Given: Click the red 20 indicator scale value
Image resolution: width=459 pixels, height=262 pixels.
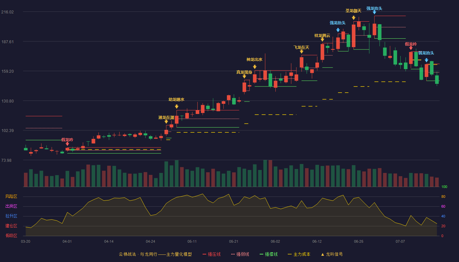Looking at the screenshot, I should (x=443, y=226).
